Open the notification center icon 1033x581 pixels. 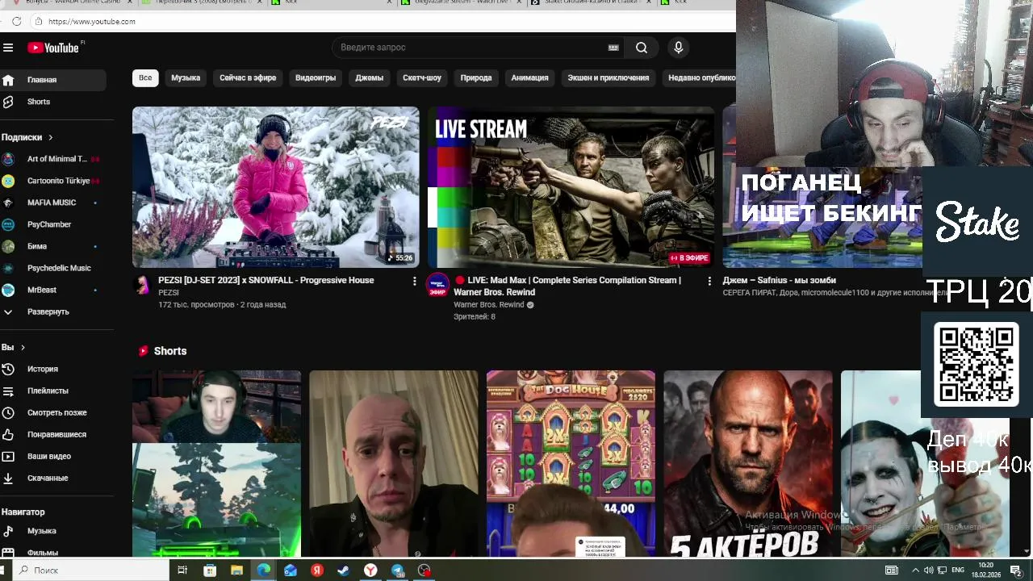point(1016,571)
